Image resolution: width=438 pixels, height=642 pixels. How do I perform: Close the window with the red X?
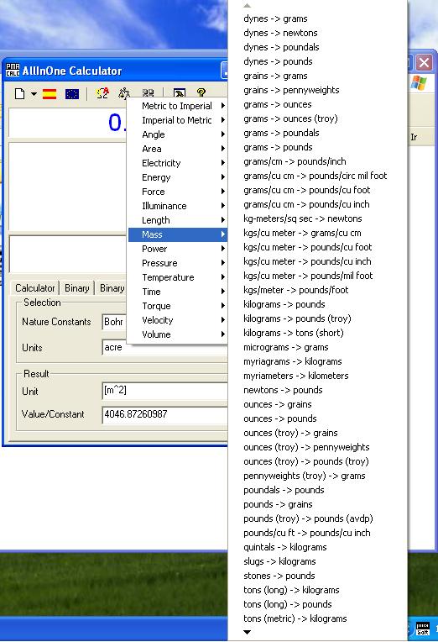coord(424,63)
